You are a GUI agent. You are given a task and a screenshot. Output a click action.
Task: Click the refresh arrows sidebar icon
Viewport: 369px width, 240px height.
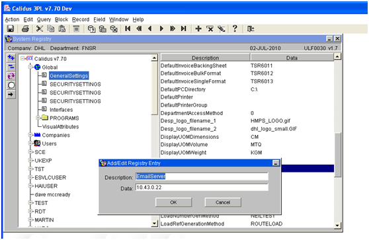tap(11, 76)
